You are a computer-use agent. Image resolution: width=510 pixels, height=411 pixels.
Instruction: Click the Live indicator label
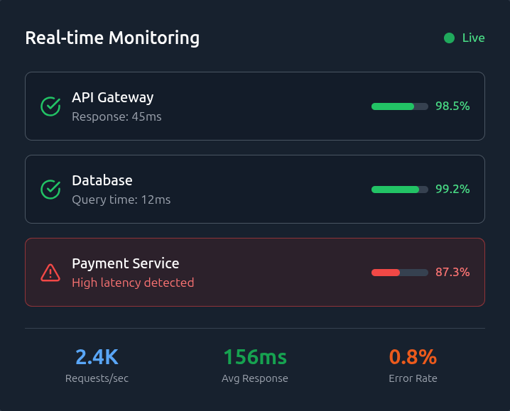[473, 38]
